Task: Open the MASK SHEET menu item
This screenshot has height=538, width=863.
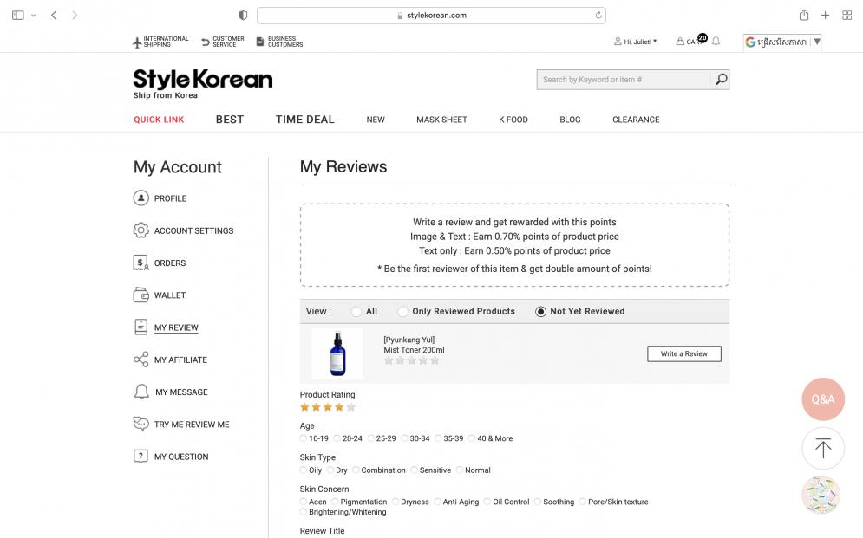Action: click(x=441, y=120)
